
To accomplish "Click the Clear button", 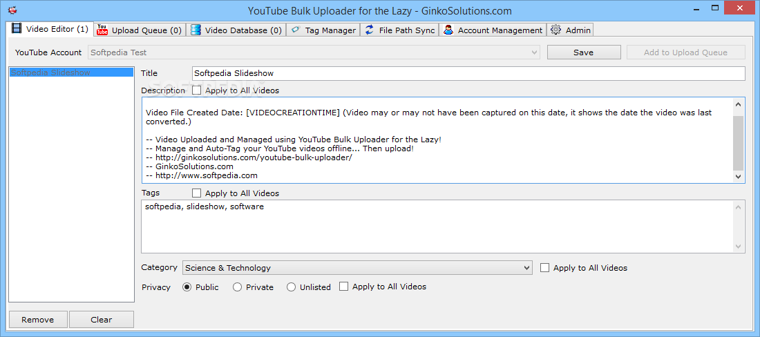I will tap(102, 320).
